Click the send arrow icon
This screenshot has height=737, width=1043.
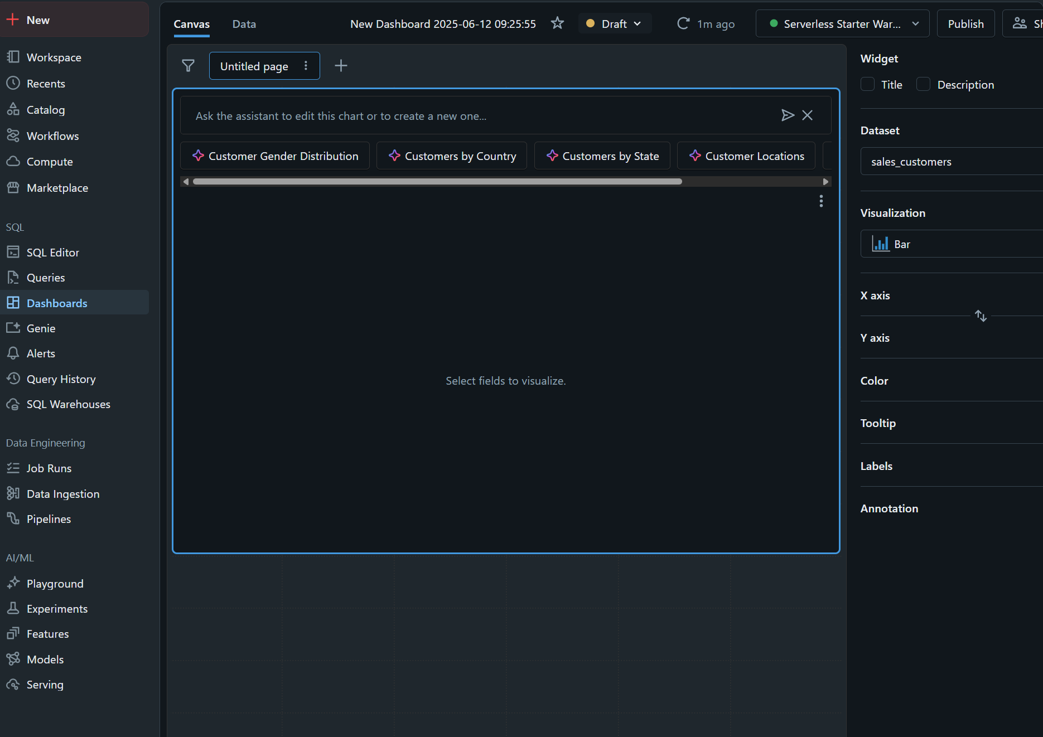pos(788,115)
